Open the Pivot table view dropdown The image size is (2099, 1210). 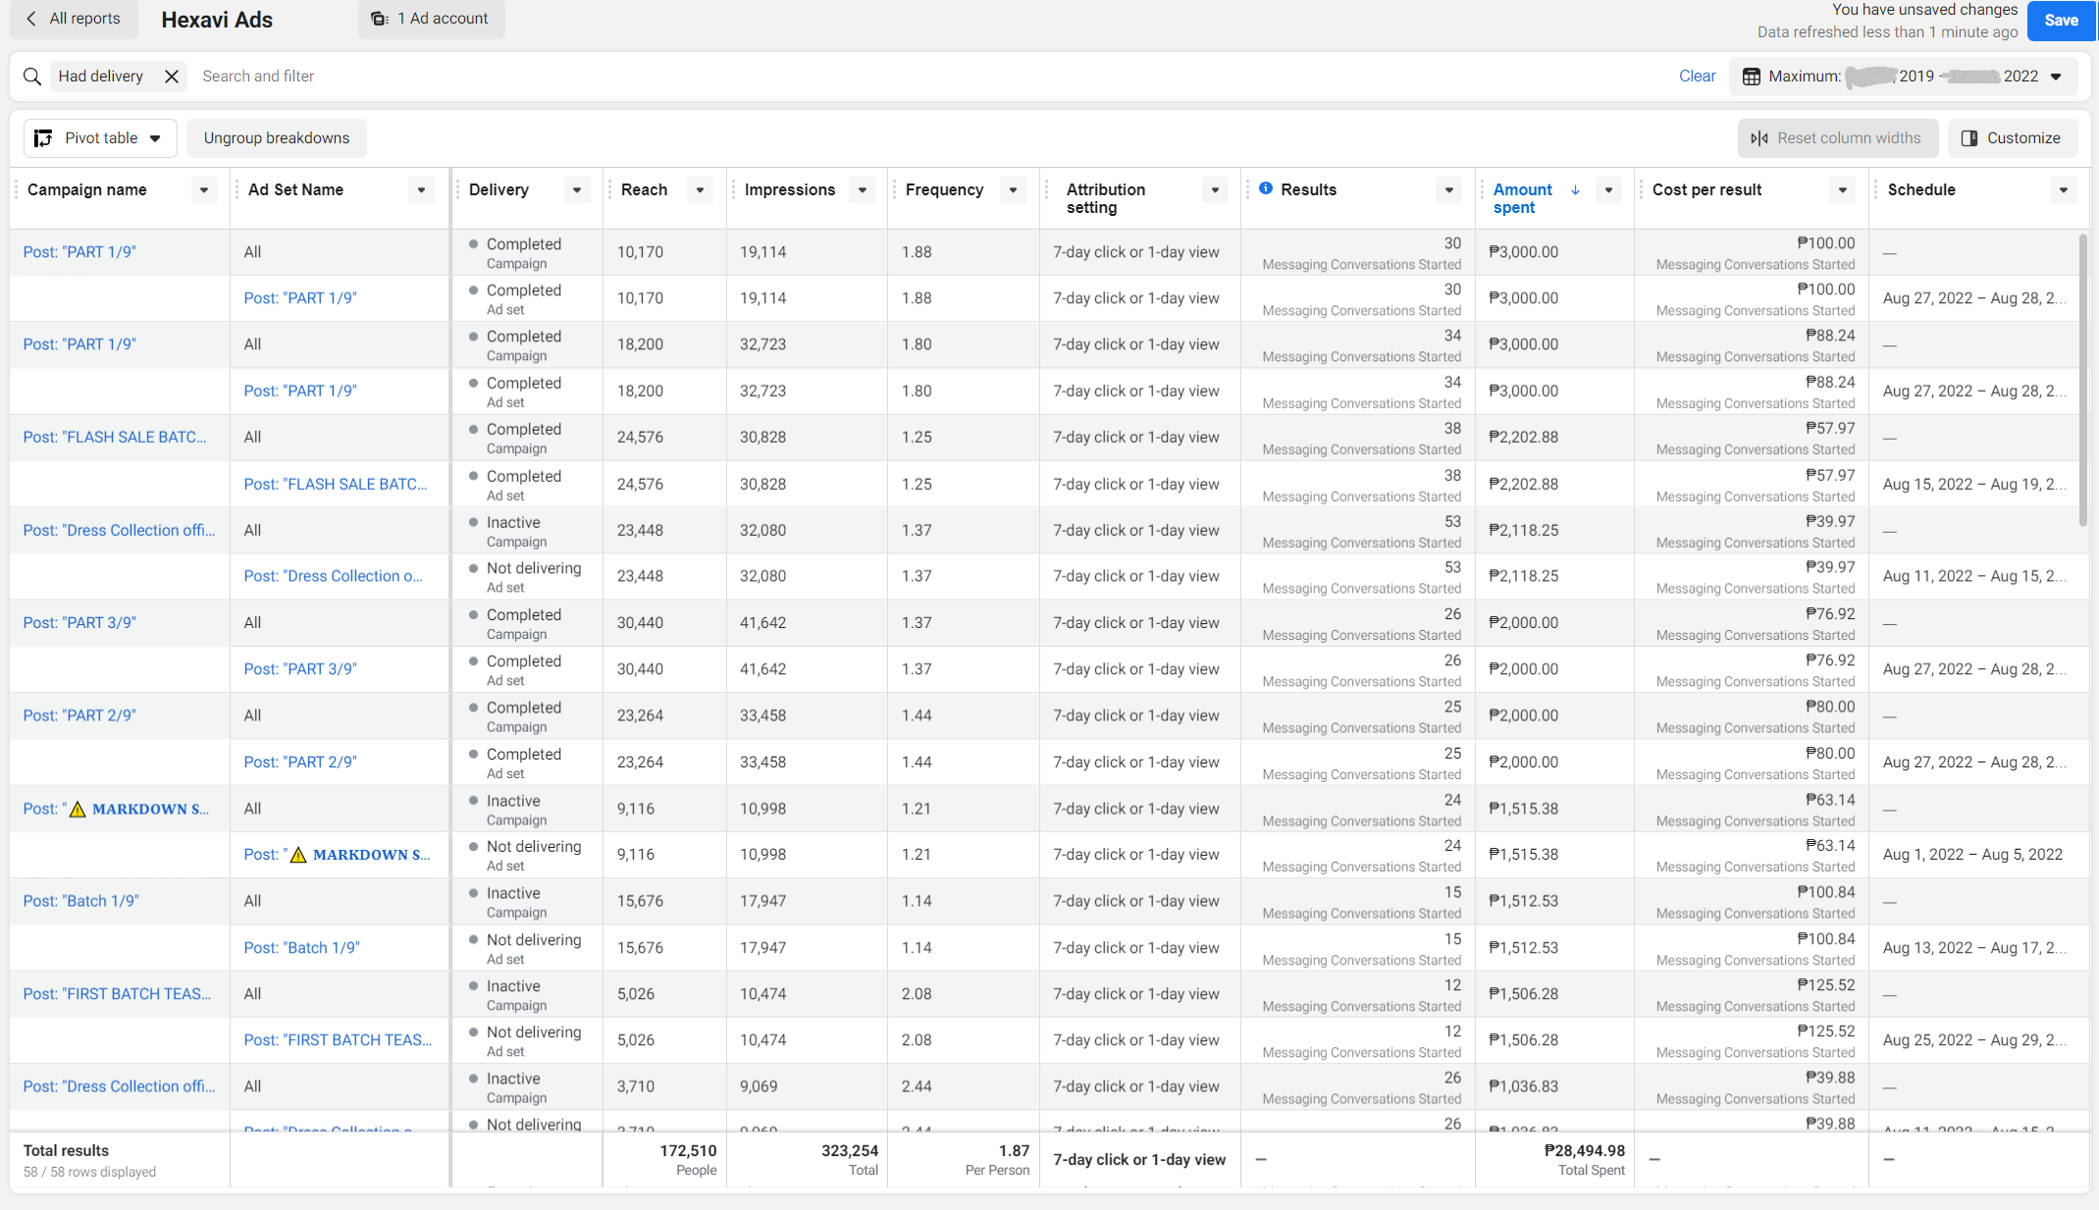(100, 138)
